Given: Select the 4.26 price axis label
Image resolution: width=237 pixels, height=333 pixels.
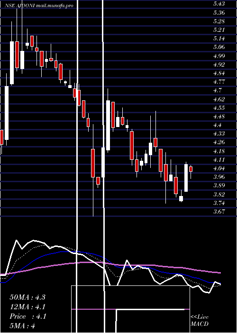Looking at the screenshot, I should pyautogui.click(x=219, y=142).
